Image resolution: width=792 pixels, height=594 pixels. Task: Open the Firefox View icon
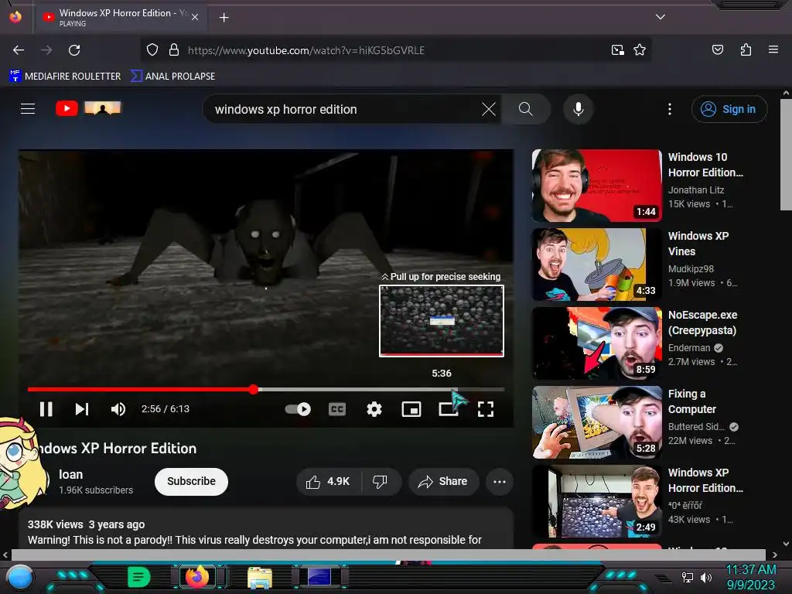[15, 17]
